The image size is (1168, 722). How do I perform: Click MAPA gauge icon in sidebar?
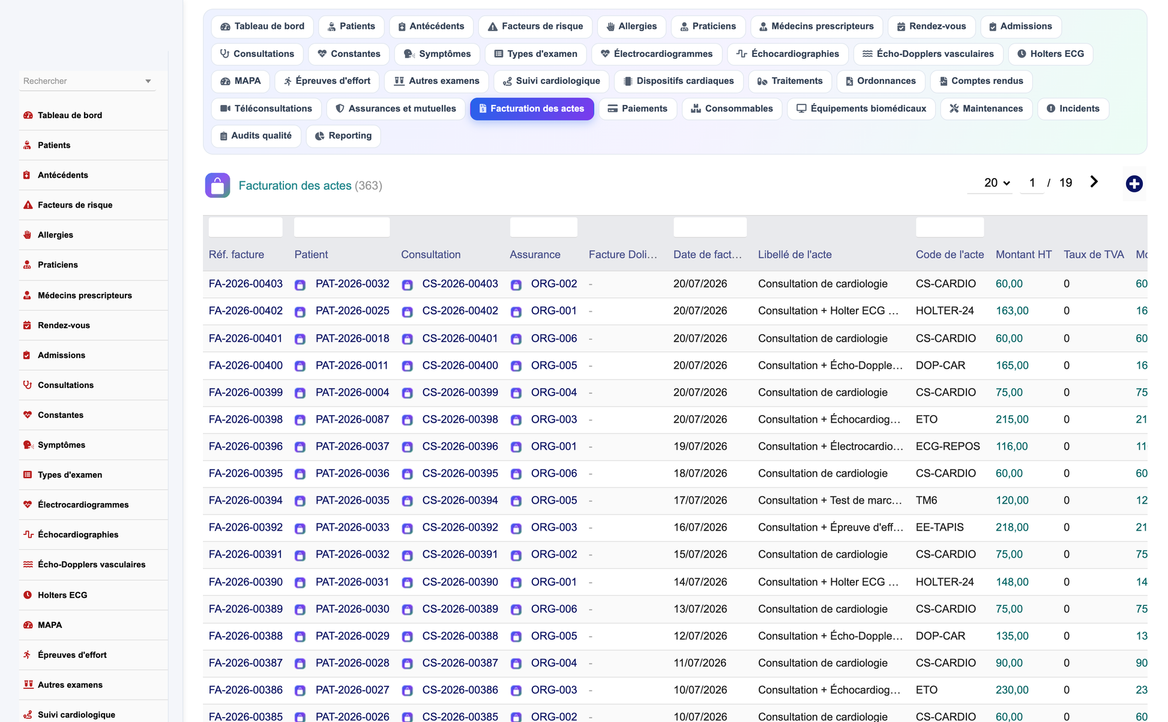(28, 625)
